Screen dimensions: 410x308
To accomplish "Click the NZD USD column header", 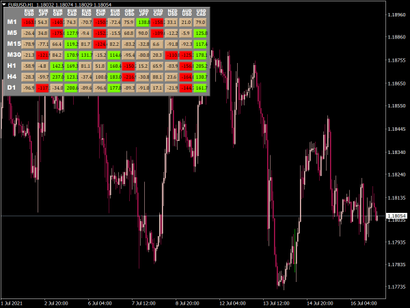I will (173, 12).
